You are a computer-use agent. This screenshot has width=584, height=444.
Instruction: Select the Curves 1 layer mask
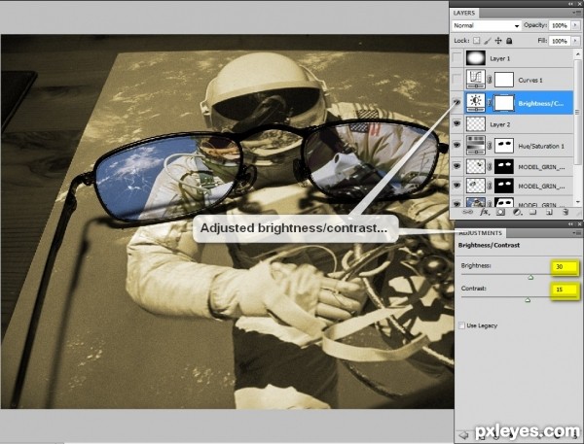pyautogui.click(x=503, y=80)
